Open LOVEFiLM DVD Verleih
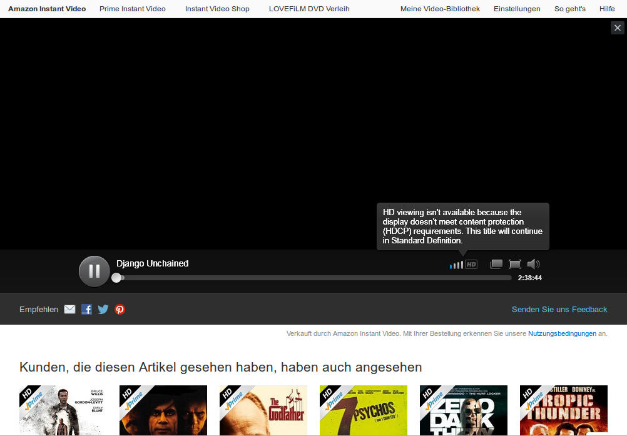 pyautogui.click(x=309, y=9)
